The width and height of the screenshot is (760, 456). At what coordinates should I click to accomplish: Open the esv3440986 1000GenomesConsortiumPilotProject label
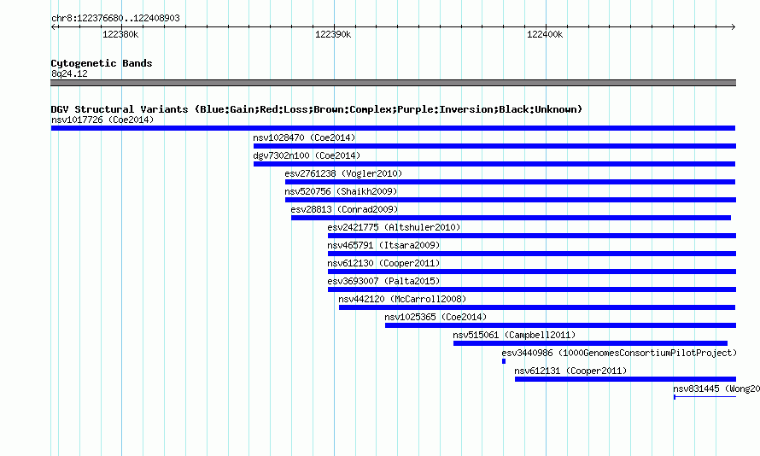pos(619,353)
